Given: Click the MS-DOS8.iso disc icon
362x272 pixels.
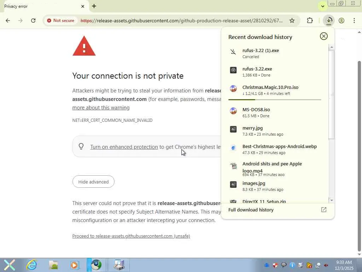Looking at the screenshot, I should [233, 111].
